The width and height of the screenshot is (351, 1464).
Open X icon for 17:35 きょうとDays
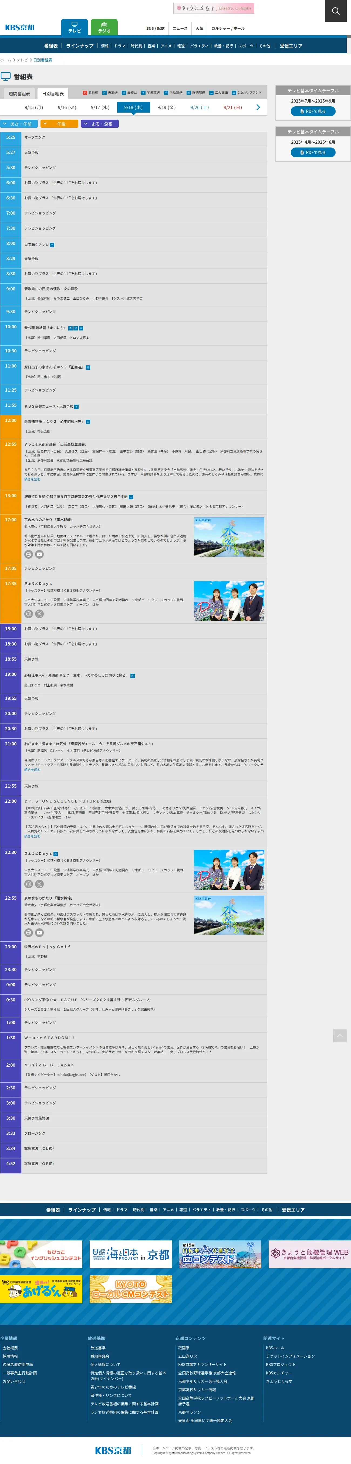39,614
